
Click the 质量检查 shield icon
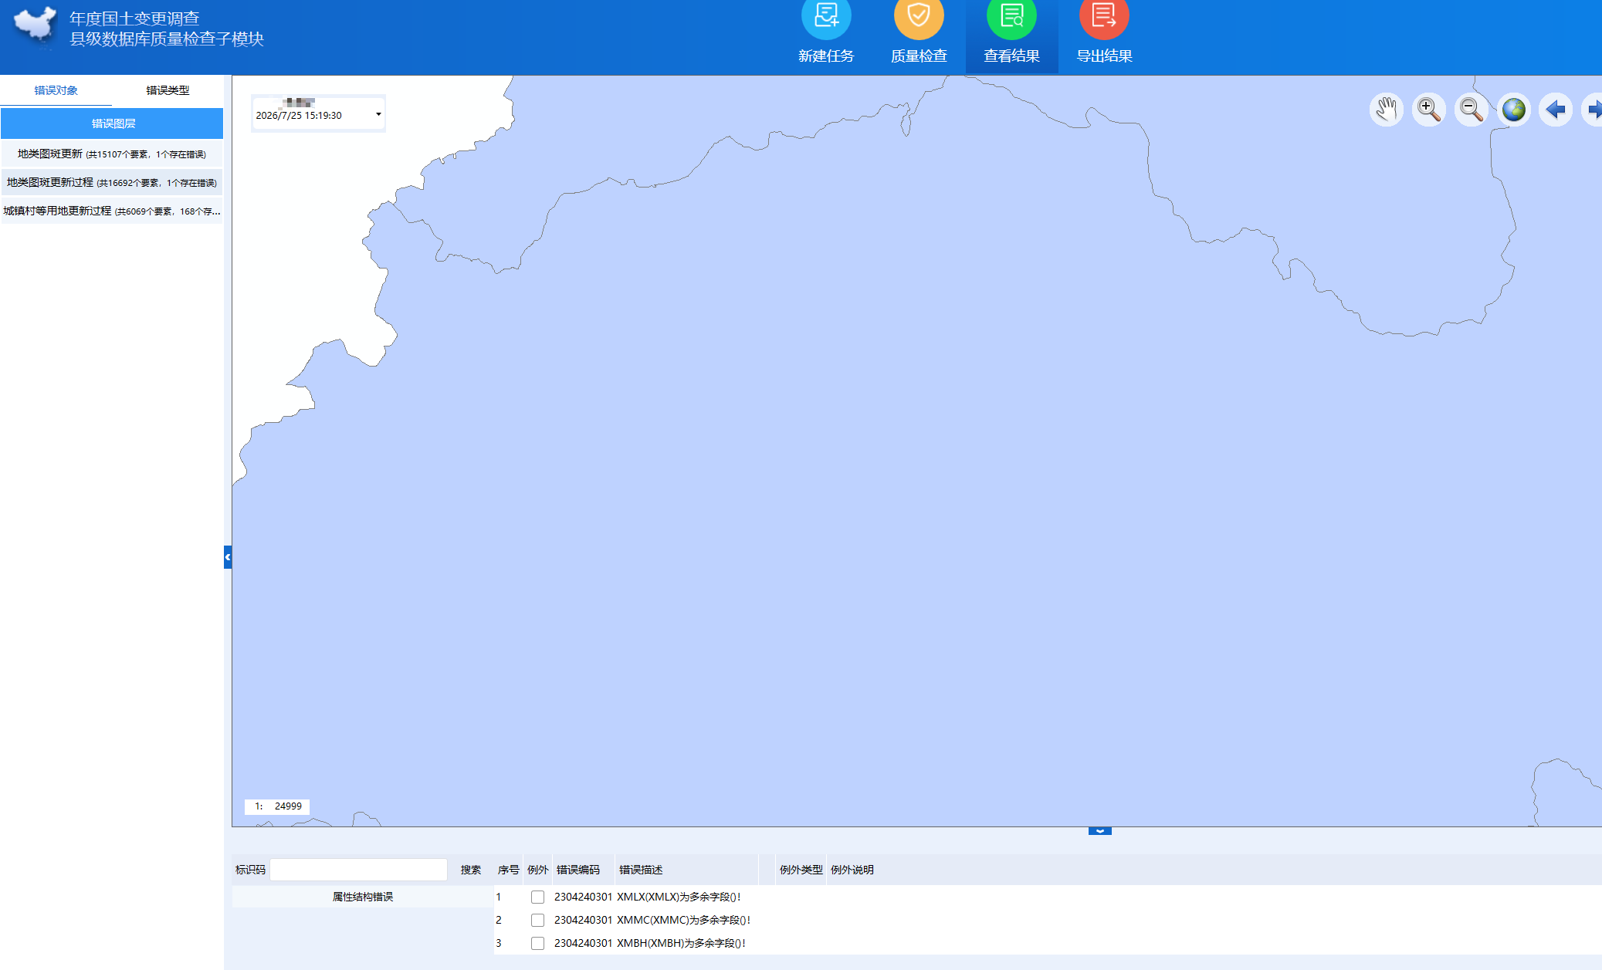(x=919, y=17)
